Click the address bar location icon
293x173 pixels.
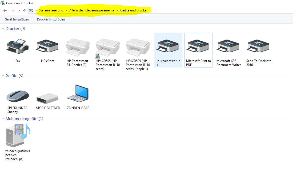(31, 10)
